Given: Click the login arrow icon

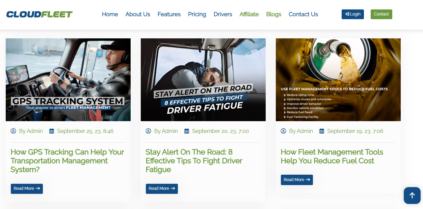Looking at the screenshot, I should click(347, 14).
